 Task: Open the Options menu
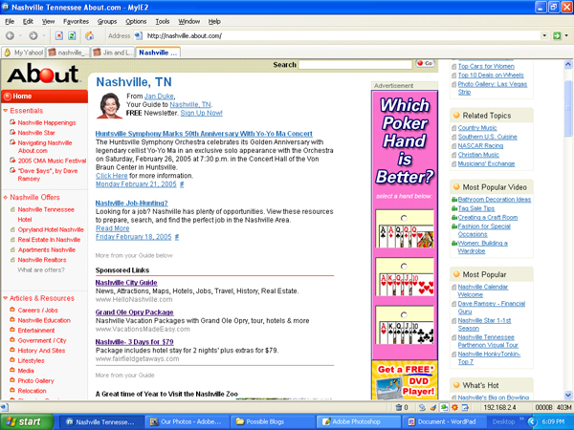pos(136,22)
